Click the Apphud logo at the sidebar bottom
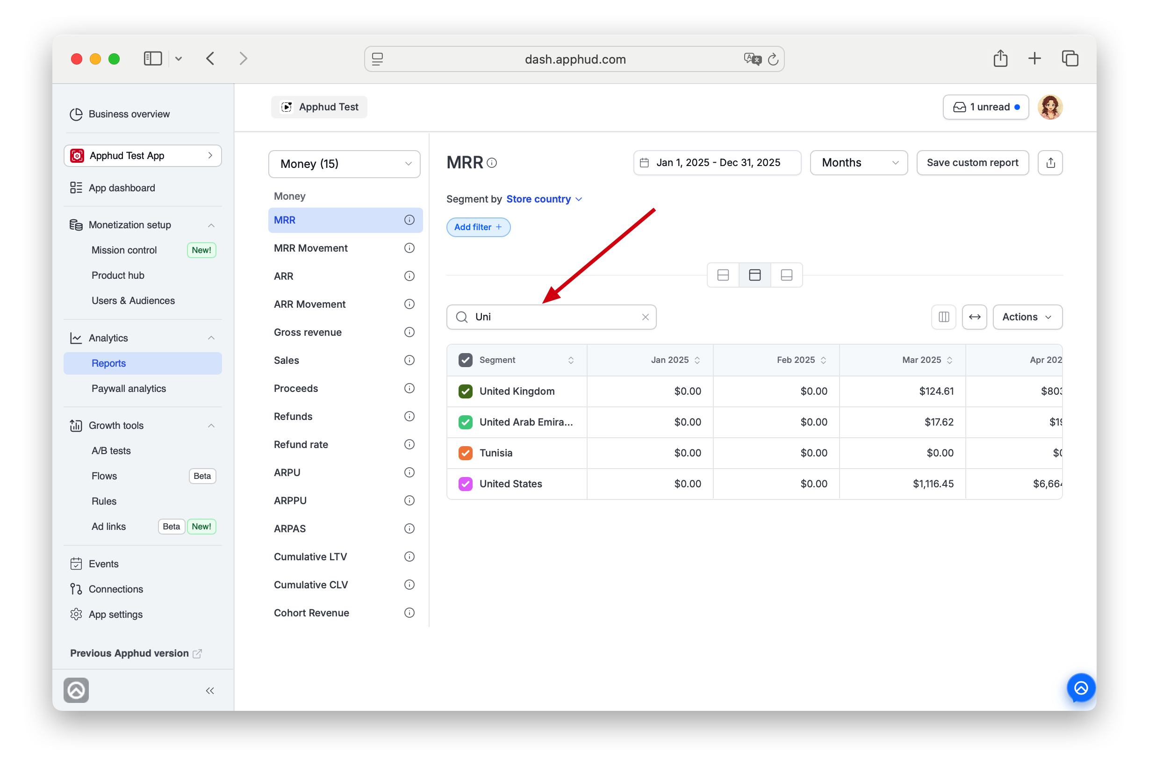Screen dimensions: 1149x781 pyautogui.click(x=76, y=690)
